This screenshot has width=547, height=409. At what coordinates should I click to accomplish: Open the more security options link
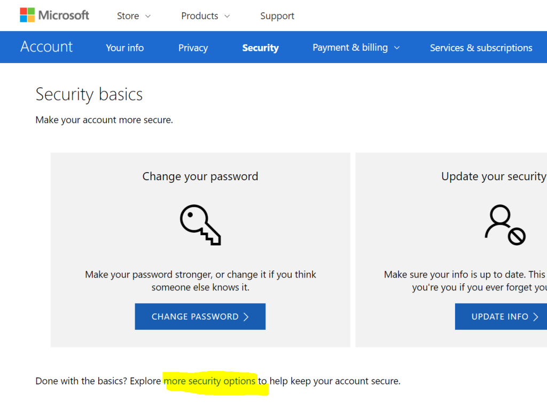click(x=209, y=381)
